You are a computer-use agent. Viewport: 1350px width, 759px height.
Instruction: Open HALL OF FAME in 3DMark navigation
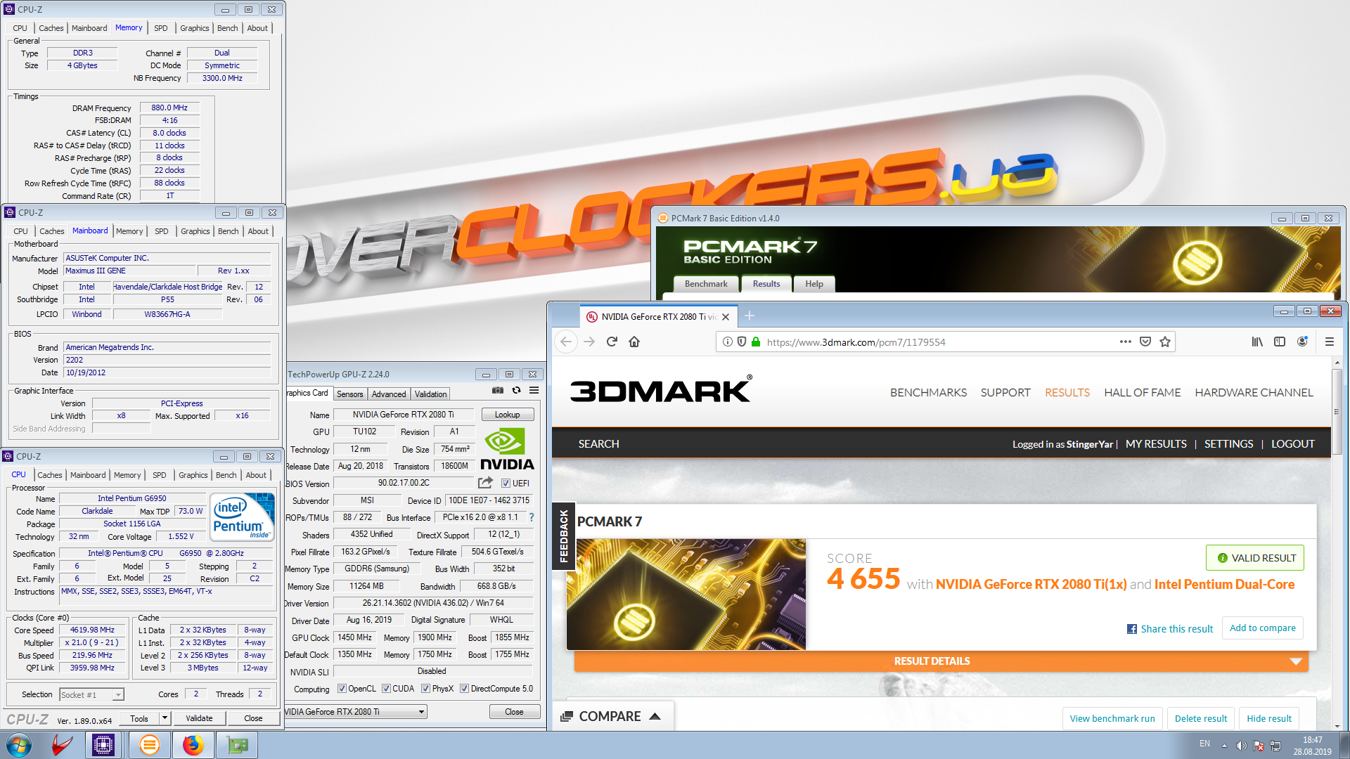1143,393
